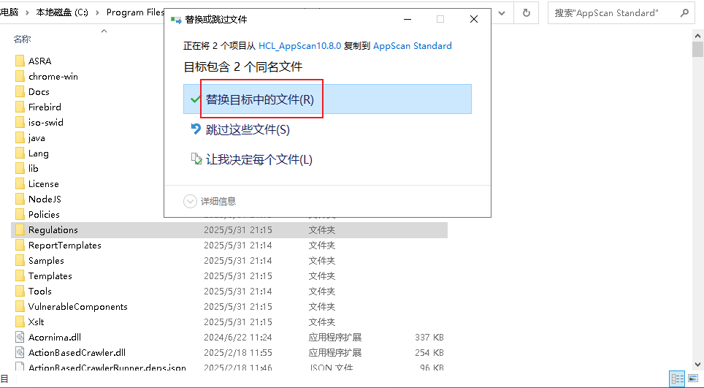Select the Xslt folder icon
This screenshot has height=388, width=704.
tap(20, 322)
